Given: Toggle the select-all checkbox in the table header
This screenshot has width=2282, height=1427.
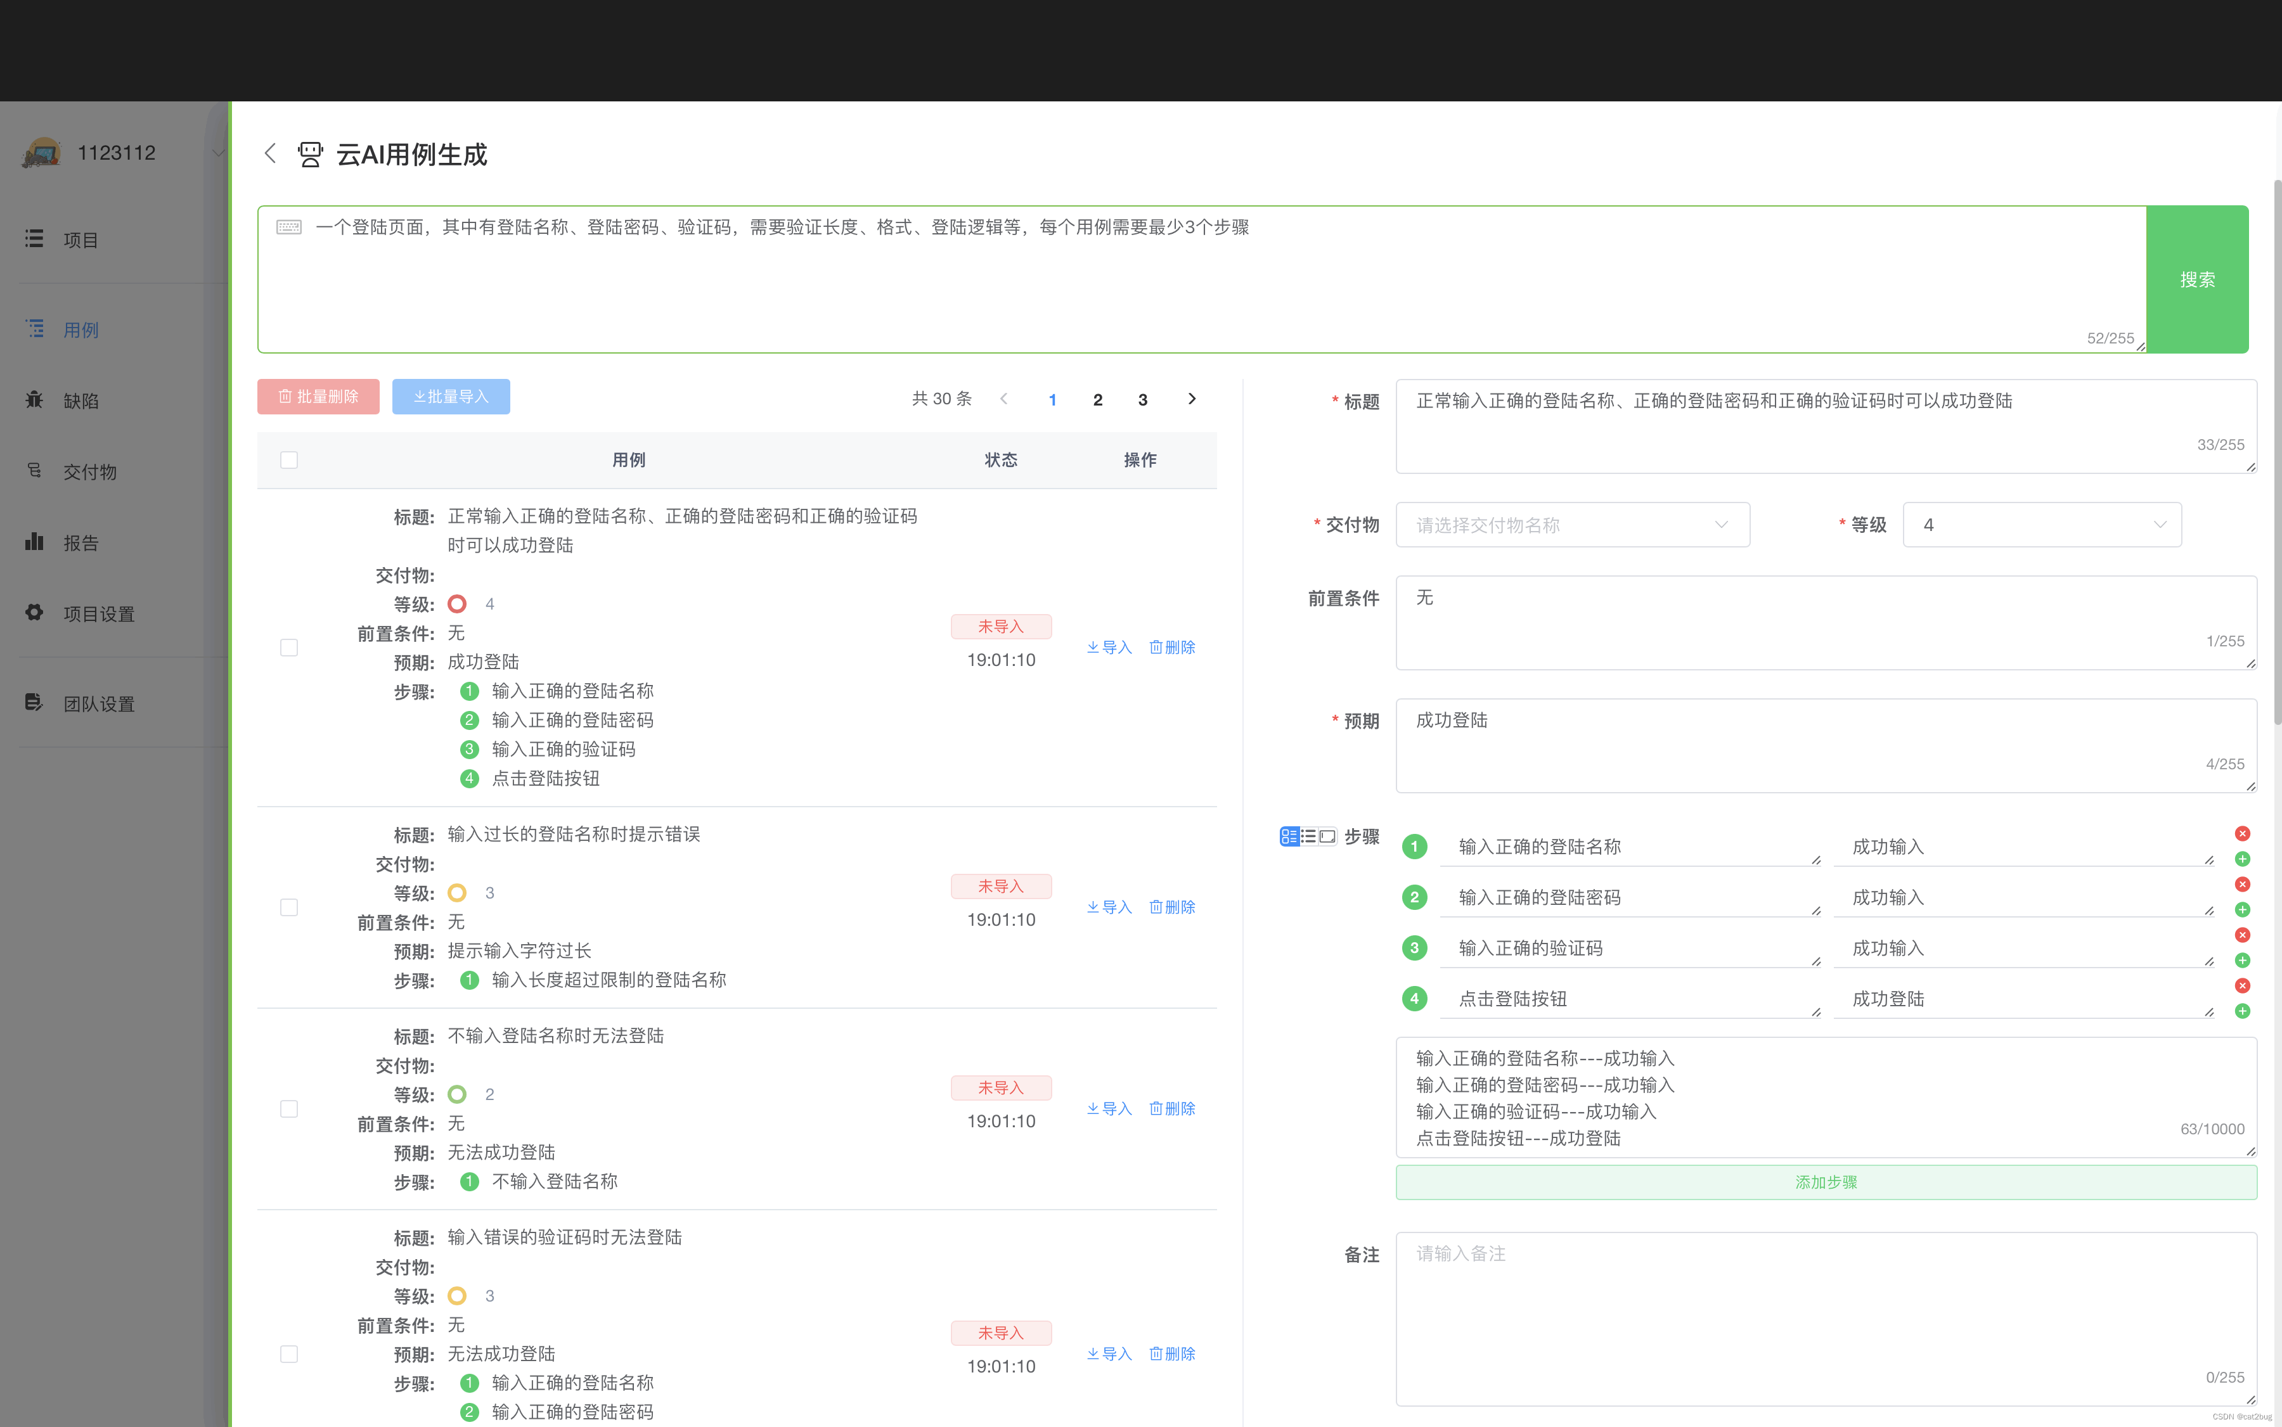Looking at the screenshot, I should pyautogui.click(x=289, y=459).
